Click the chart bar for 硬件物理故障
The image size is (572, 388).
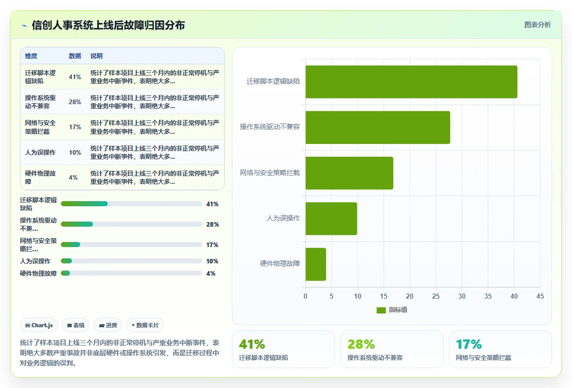(316, 264)
